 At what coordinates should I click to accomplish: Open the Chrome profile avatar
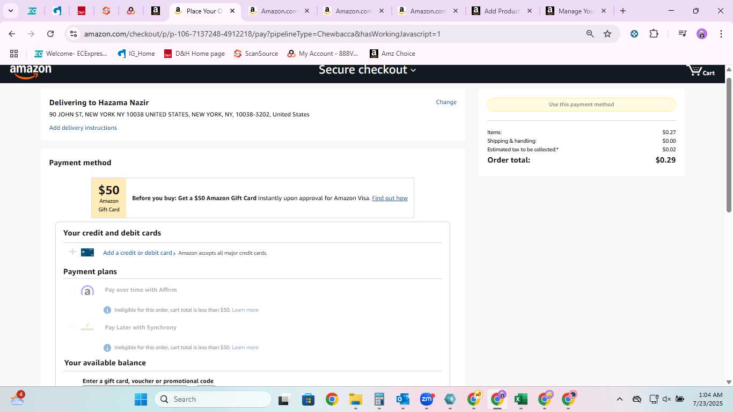(x=702, y=34)
